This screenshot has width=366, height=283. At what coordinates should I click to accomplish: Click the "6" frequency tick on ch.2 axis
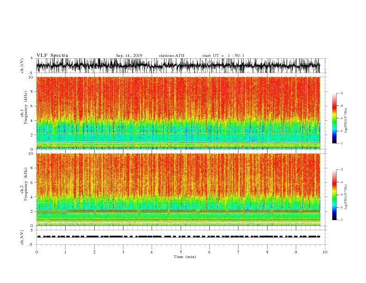pos(33,183)
